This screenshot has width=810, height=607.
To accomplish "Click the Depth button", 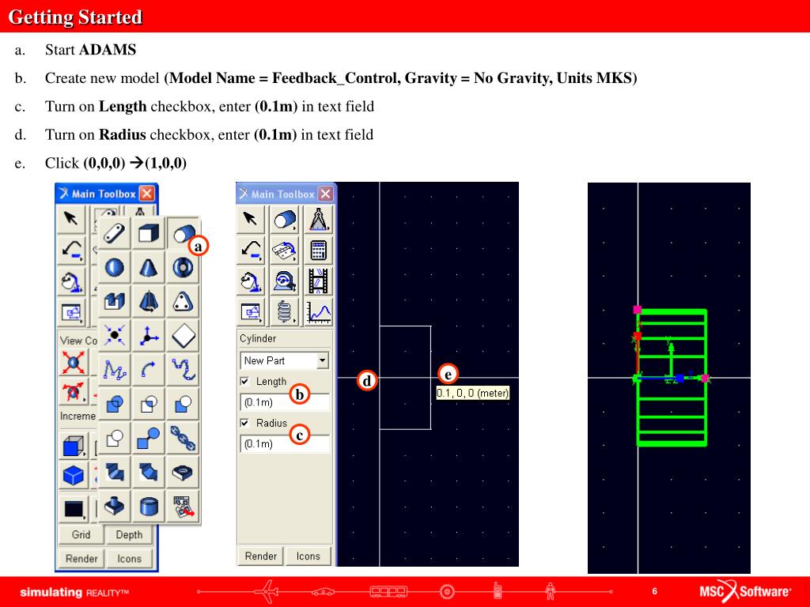I will (x=129, y=535).
